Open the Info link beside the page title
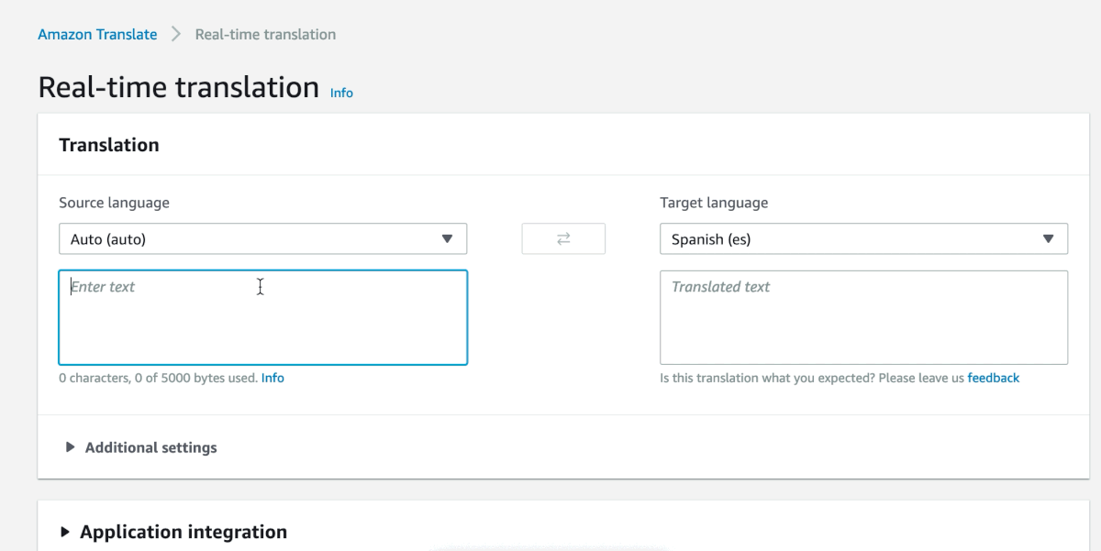This screenshot has width=1101, height=551. tap(341, 93)
